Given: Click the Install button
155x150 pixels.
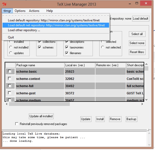Looking at the screenshot, I should pyautogui.click(x=100, y=119).
